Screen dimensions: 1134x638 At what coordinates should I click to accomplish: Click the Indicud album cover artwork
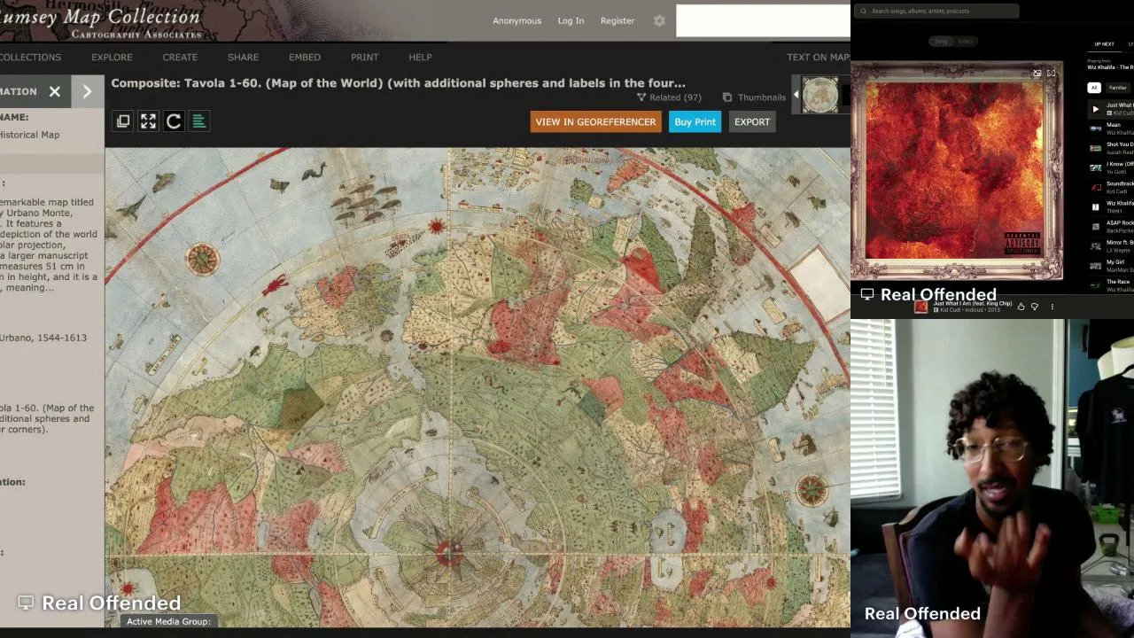click(957, 170)
